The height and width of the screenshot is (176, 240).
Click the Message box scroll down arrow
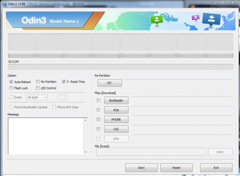point(86,152)
